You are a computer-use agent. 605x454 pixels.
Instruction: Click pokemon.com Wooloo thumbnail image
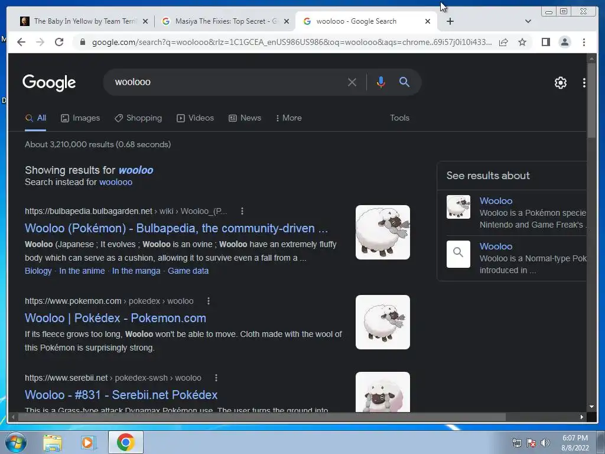pos(383,322)
